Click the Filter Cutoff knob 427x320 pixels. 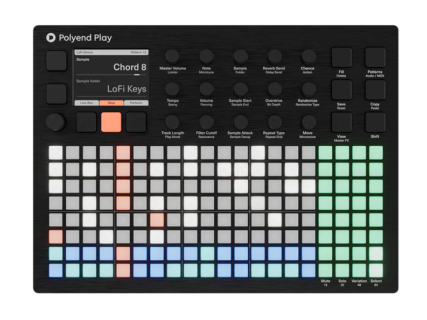coord(206,122)
